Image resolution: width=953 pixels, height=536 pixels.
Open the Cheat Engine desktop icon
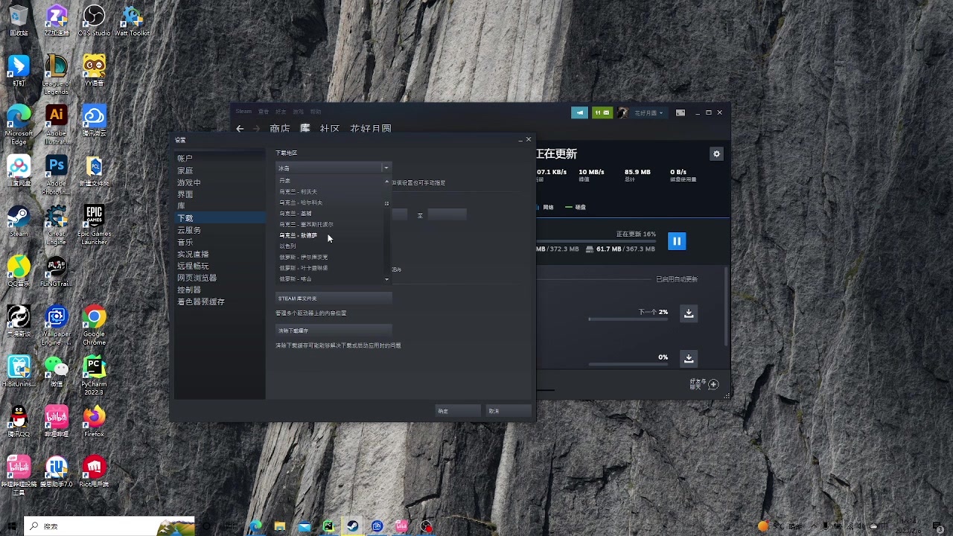(x=56, y=224)
